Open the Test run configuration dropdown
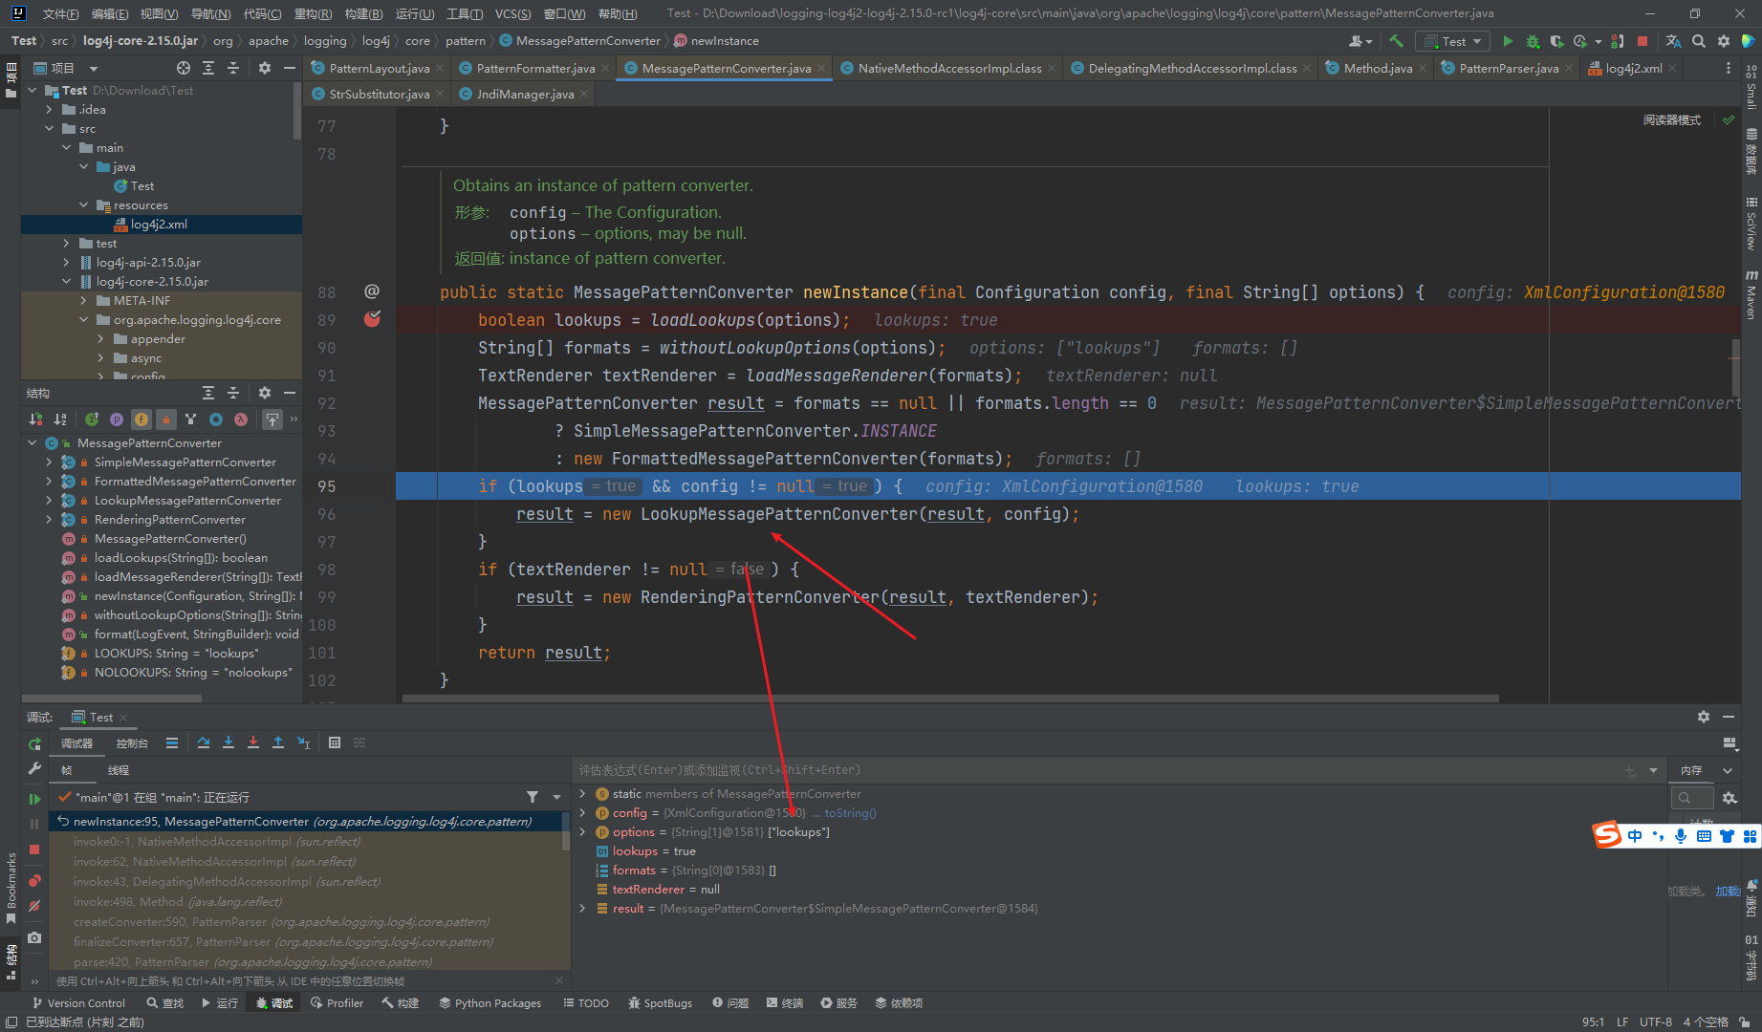The height and width of the screenshot is (1032, 1762). (x=1453, y=41)
